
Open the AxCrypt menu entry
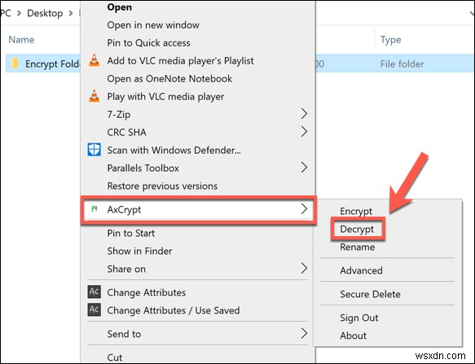(199, 209)
